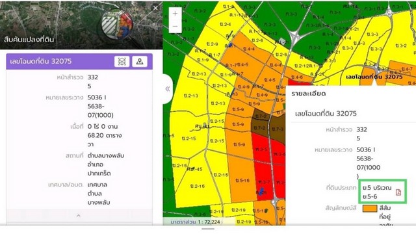Click the orange ย.5-16 zone on map
This screenshot has width=416, height=234.
coord(242,181)
